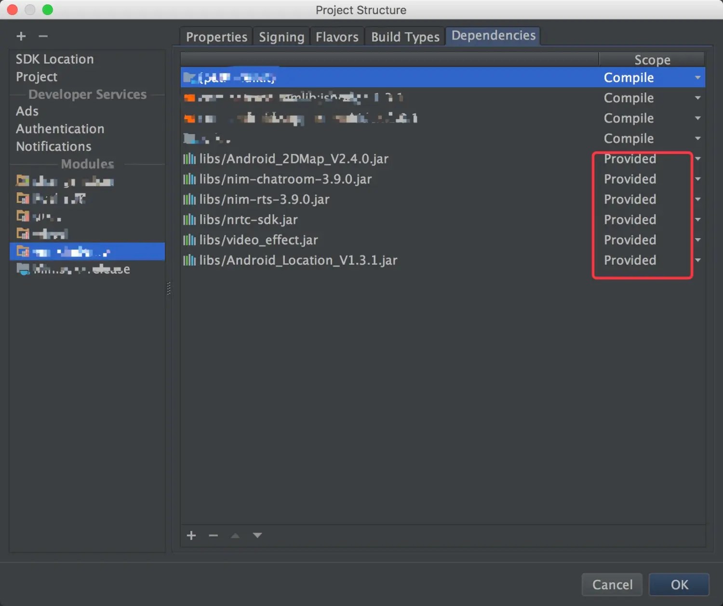Open the Build Types tab
The image size is (723, 606).
coord(404,36)
